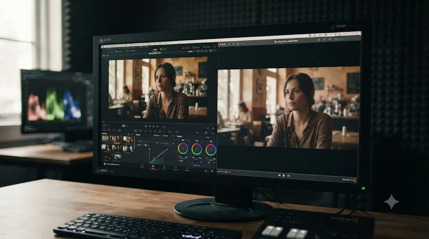
Task: Flip the small toggle switch under the slider
Action: 145,145
